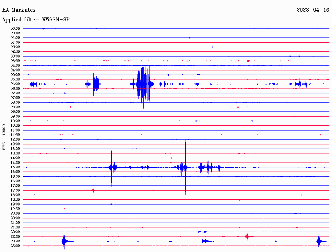The height and width of the screenshot is (252, 332).
Task: Select the 04:30 time label
Action: (x=15, y=70)
